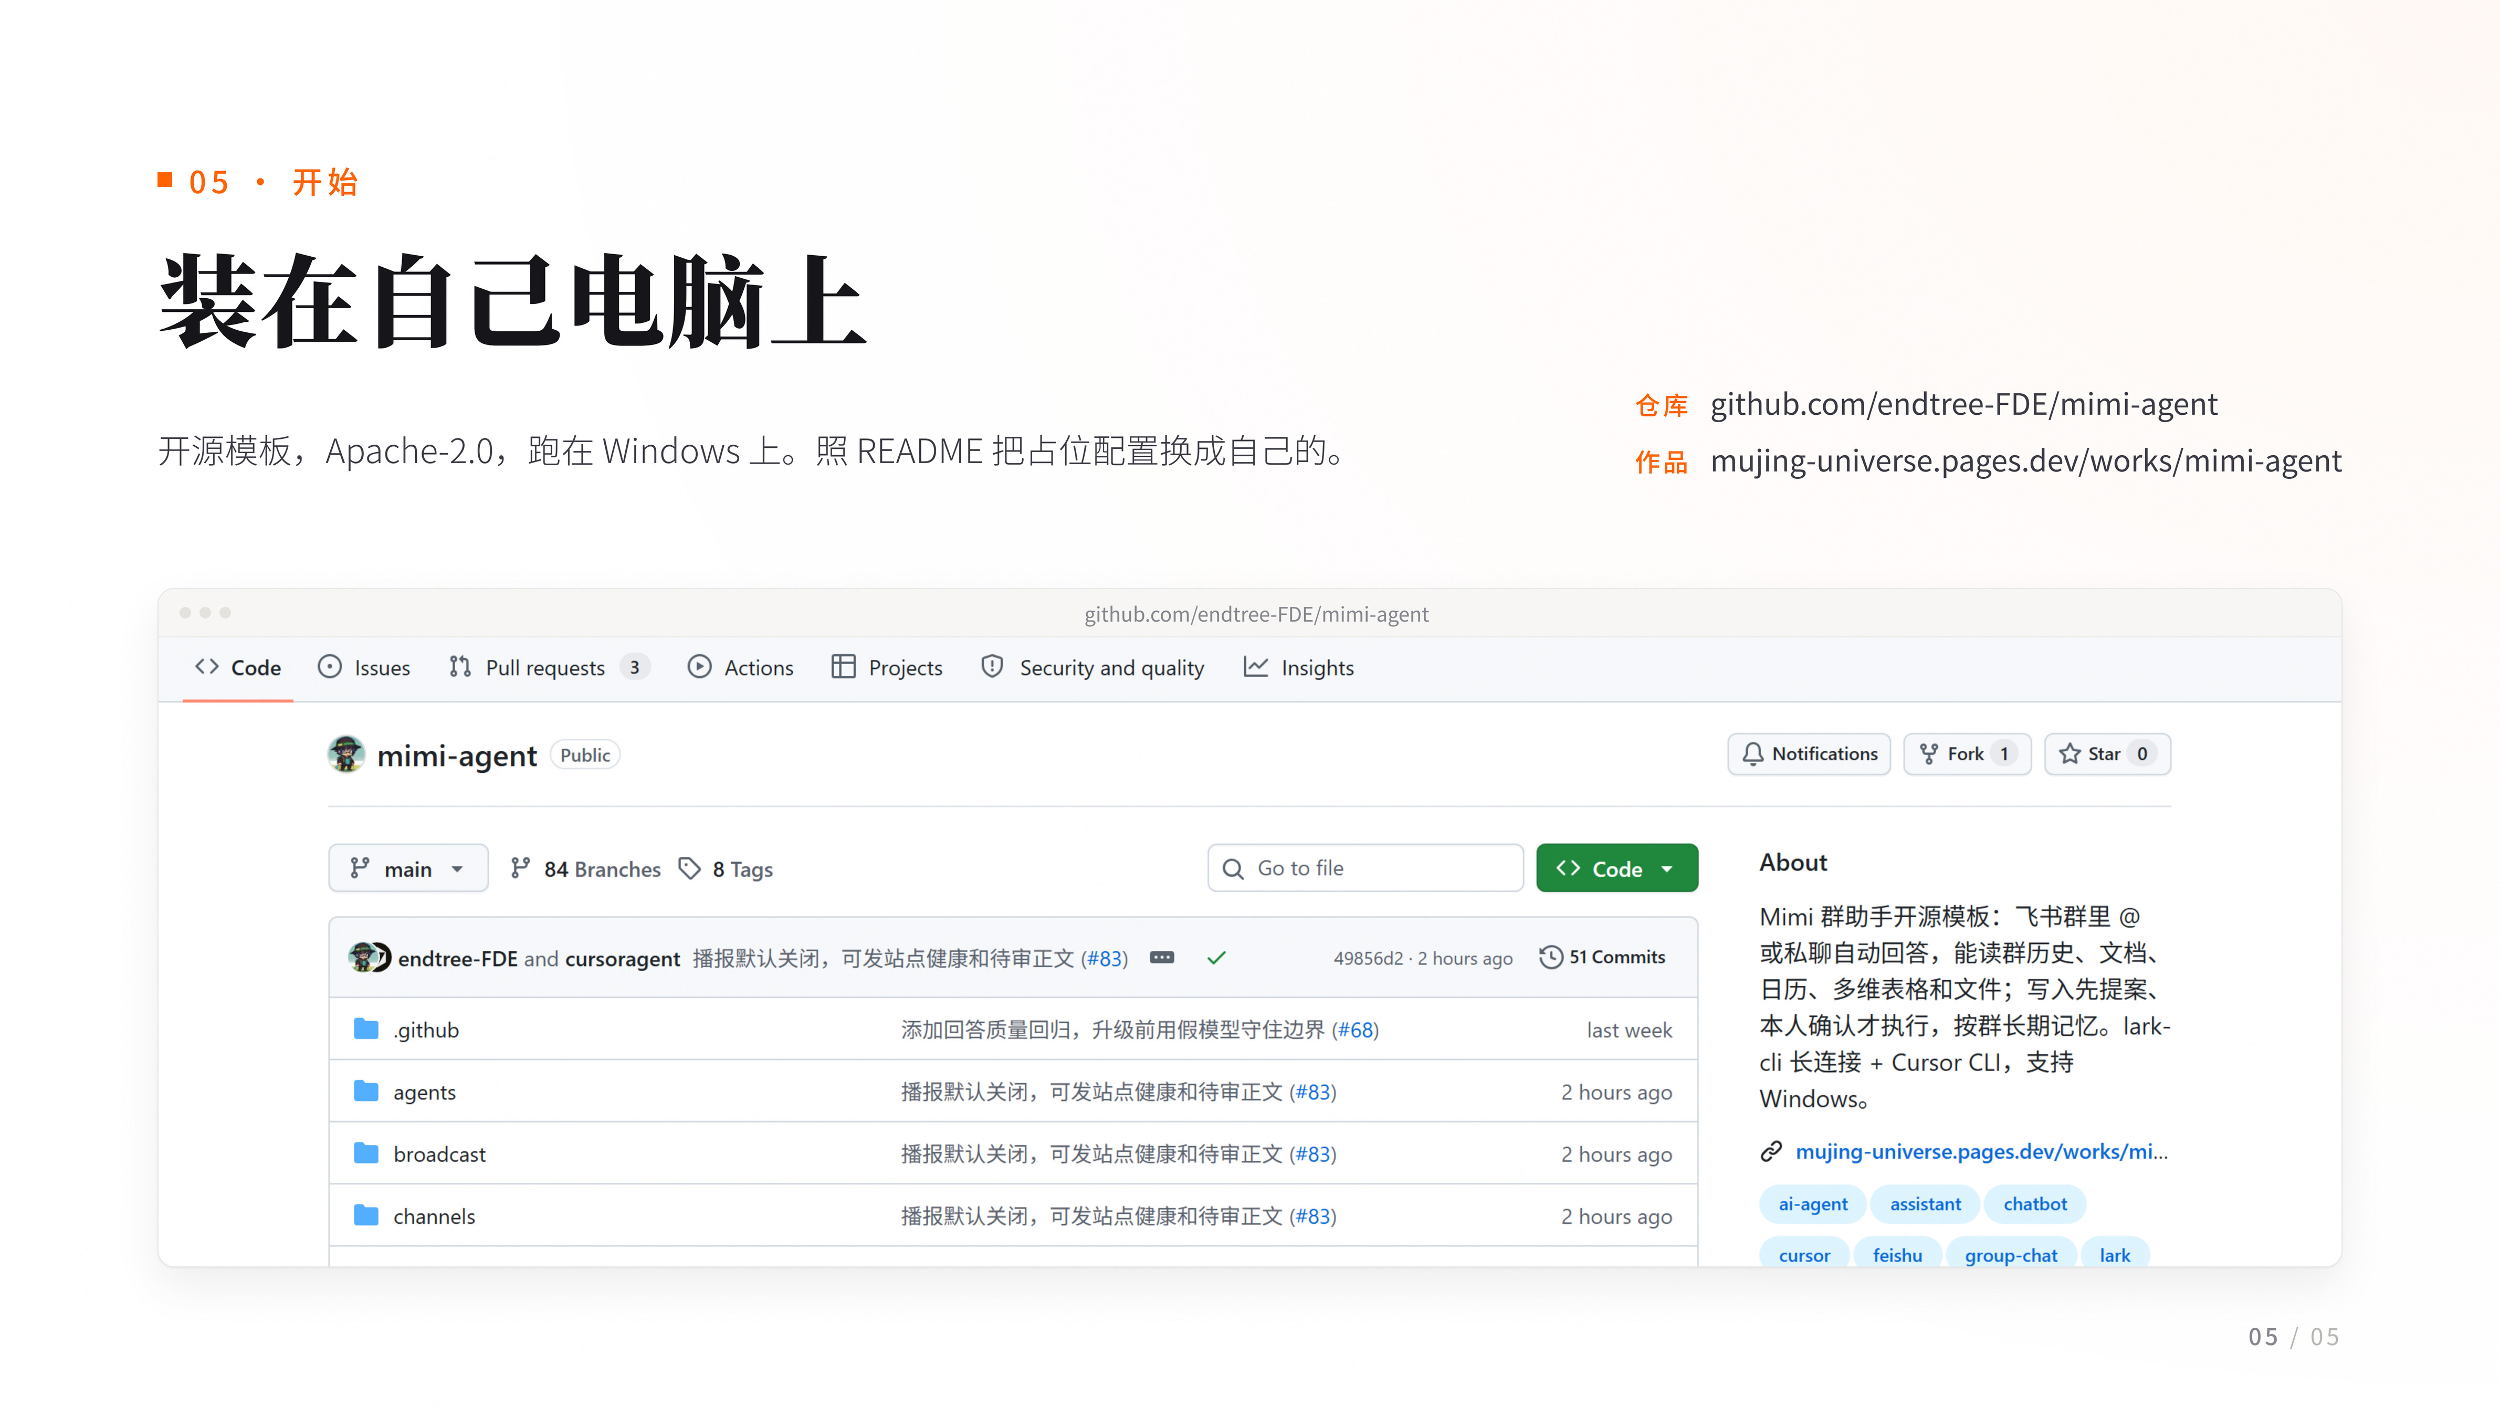Go to the Actions tab
Screen dimensions: 2500x1406
740,668
